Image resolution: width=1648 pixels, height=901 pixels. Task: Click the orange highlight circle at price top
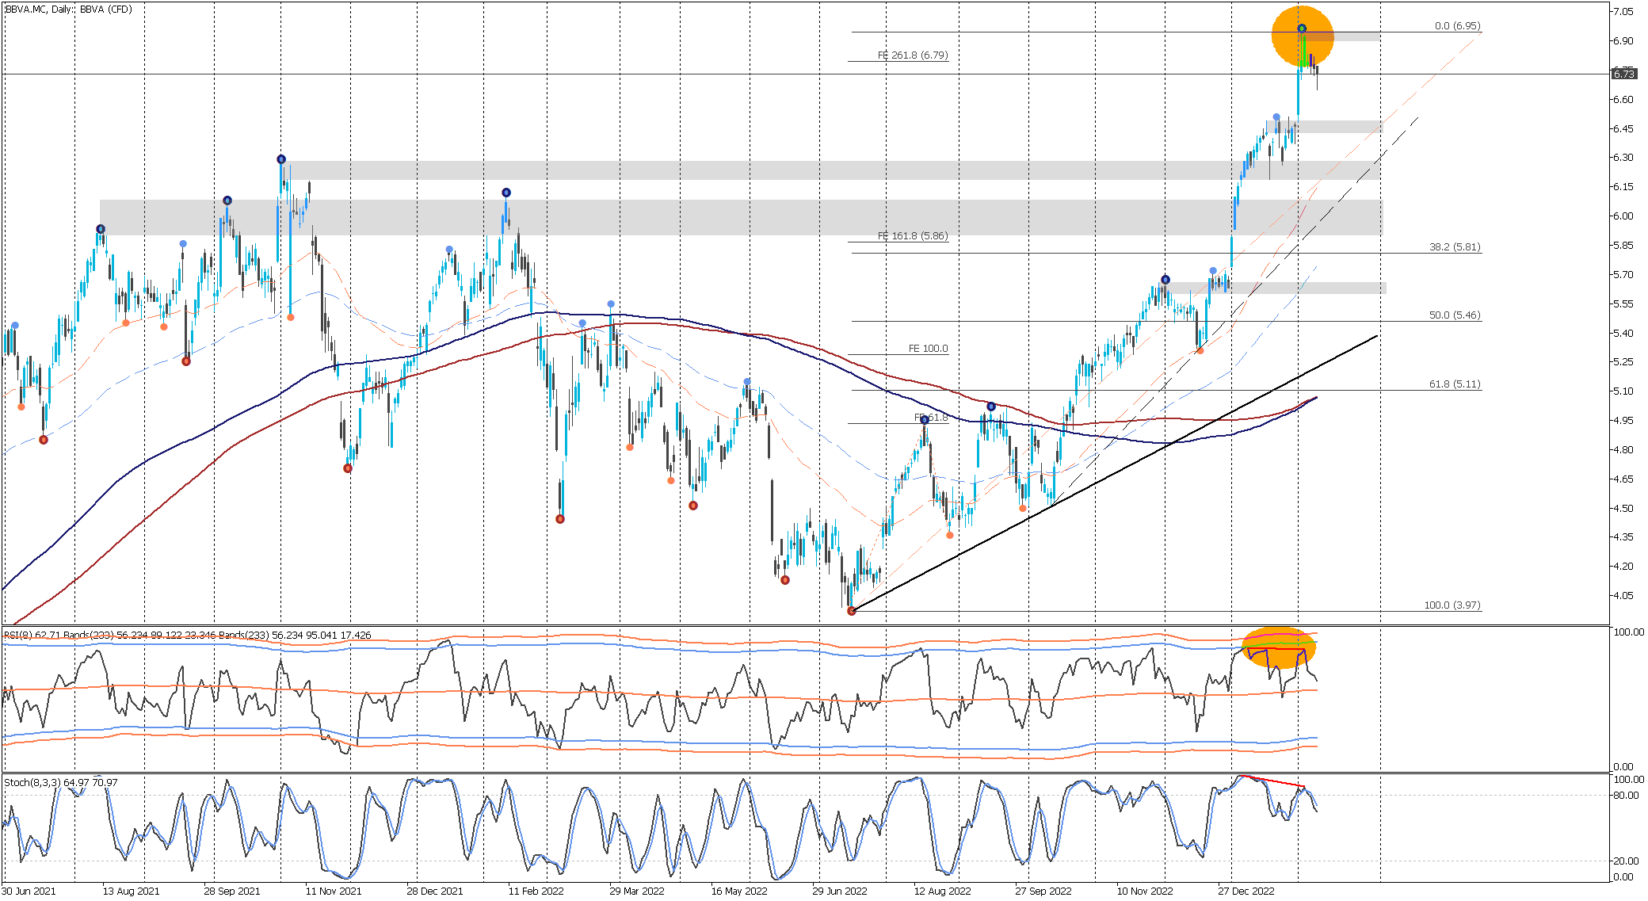1303,36
